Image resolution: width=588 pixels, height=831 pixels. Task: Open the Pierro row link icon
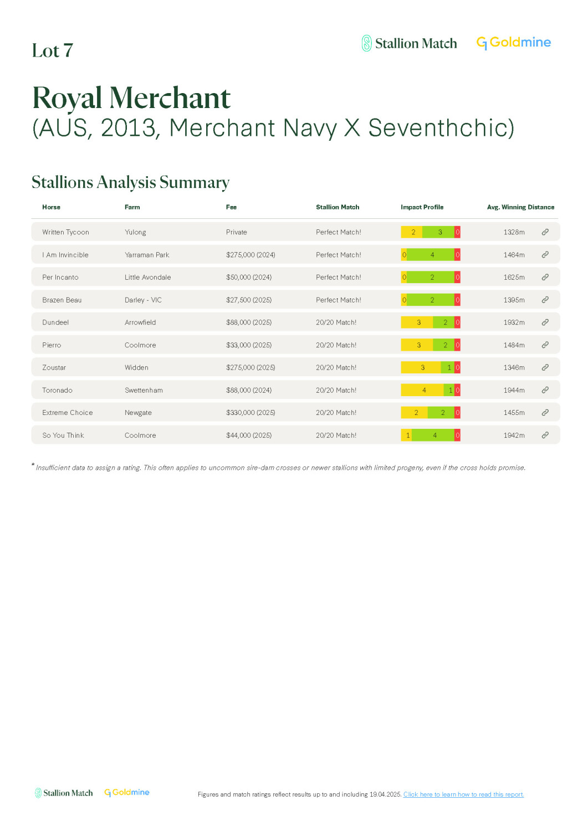545,345
